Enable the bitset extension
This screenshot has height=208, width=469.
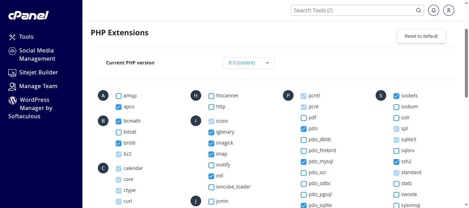point(118,132)
